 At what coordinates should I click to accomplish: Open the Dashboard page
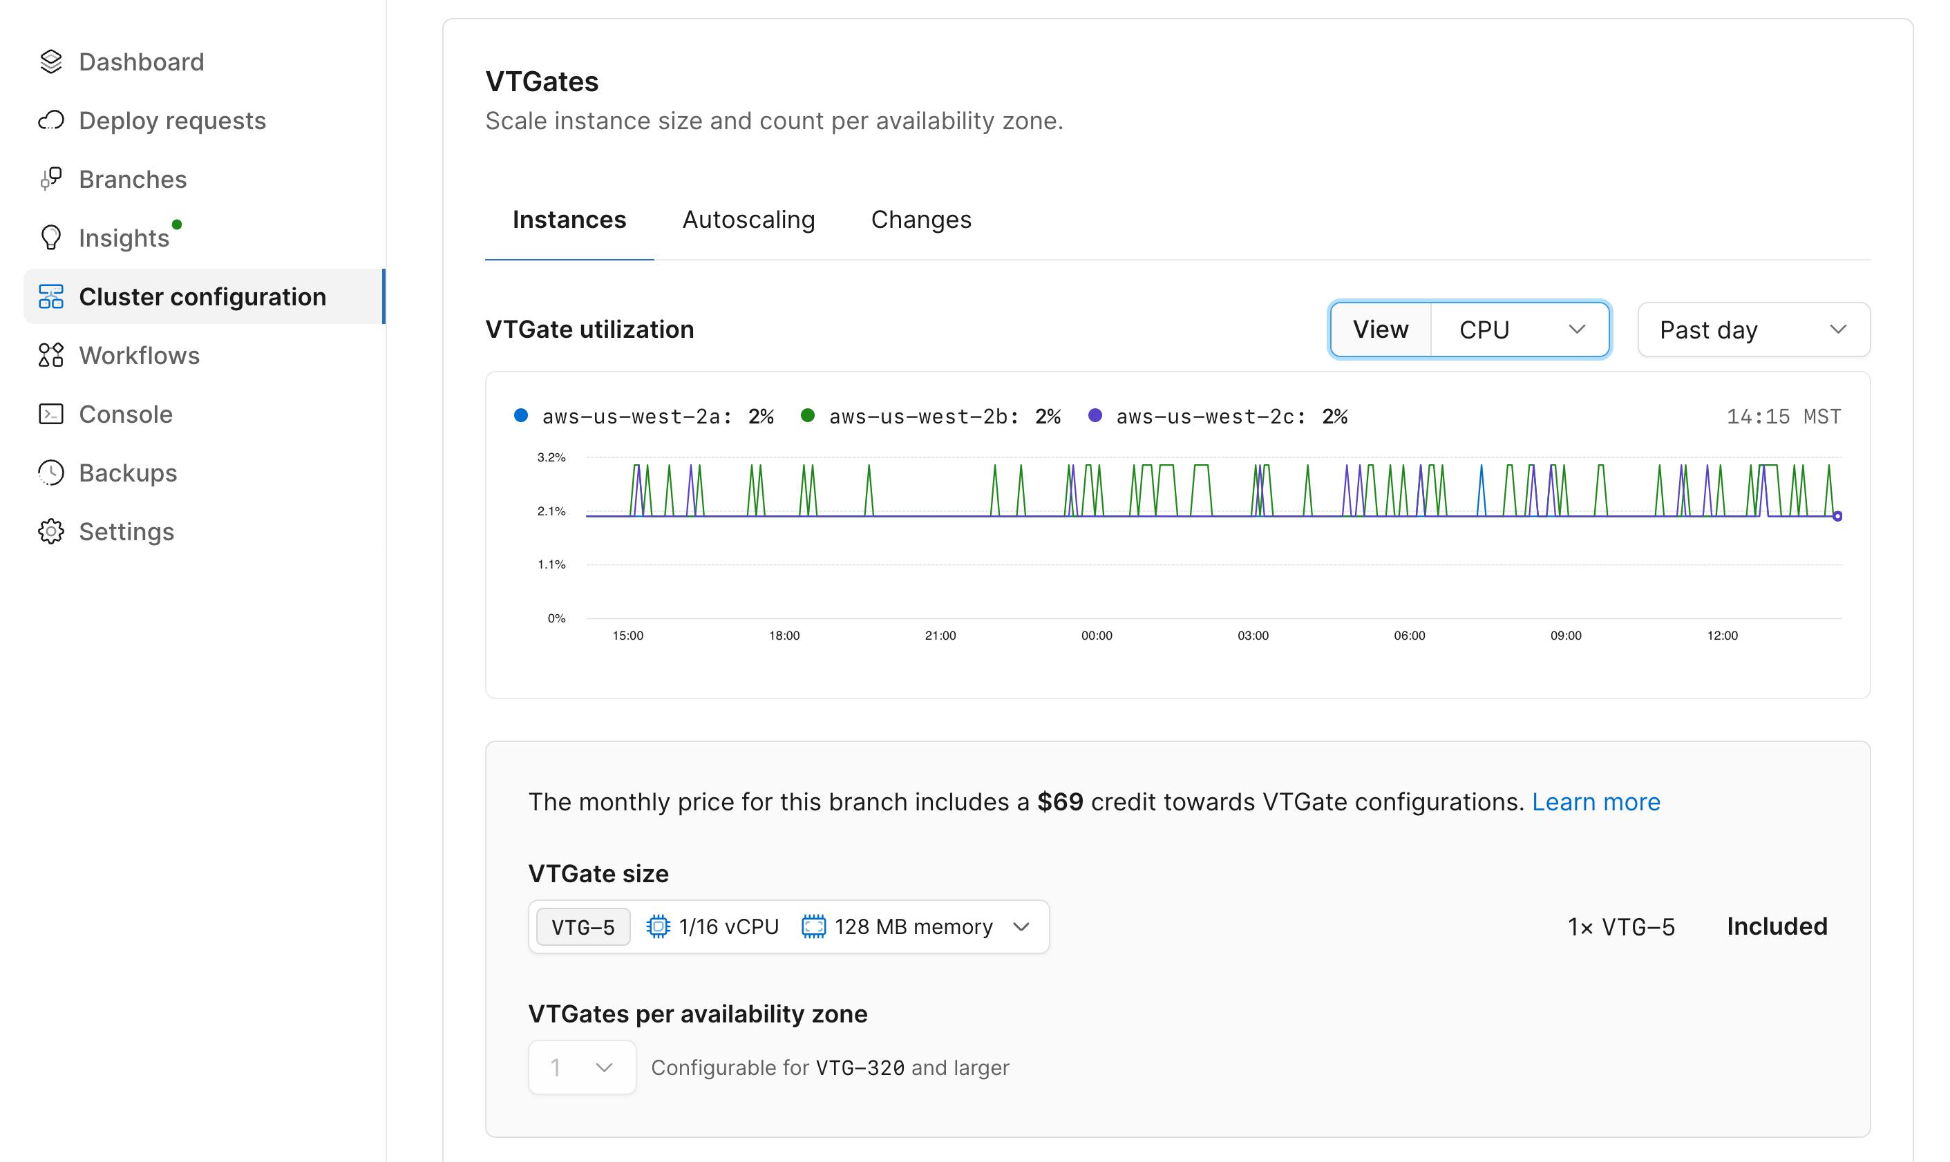point(142,62)
